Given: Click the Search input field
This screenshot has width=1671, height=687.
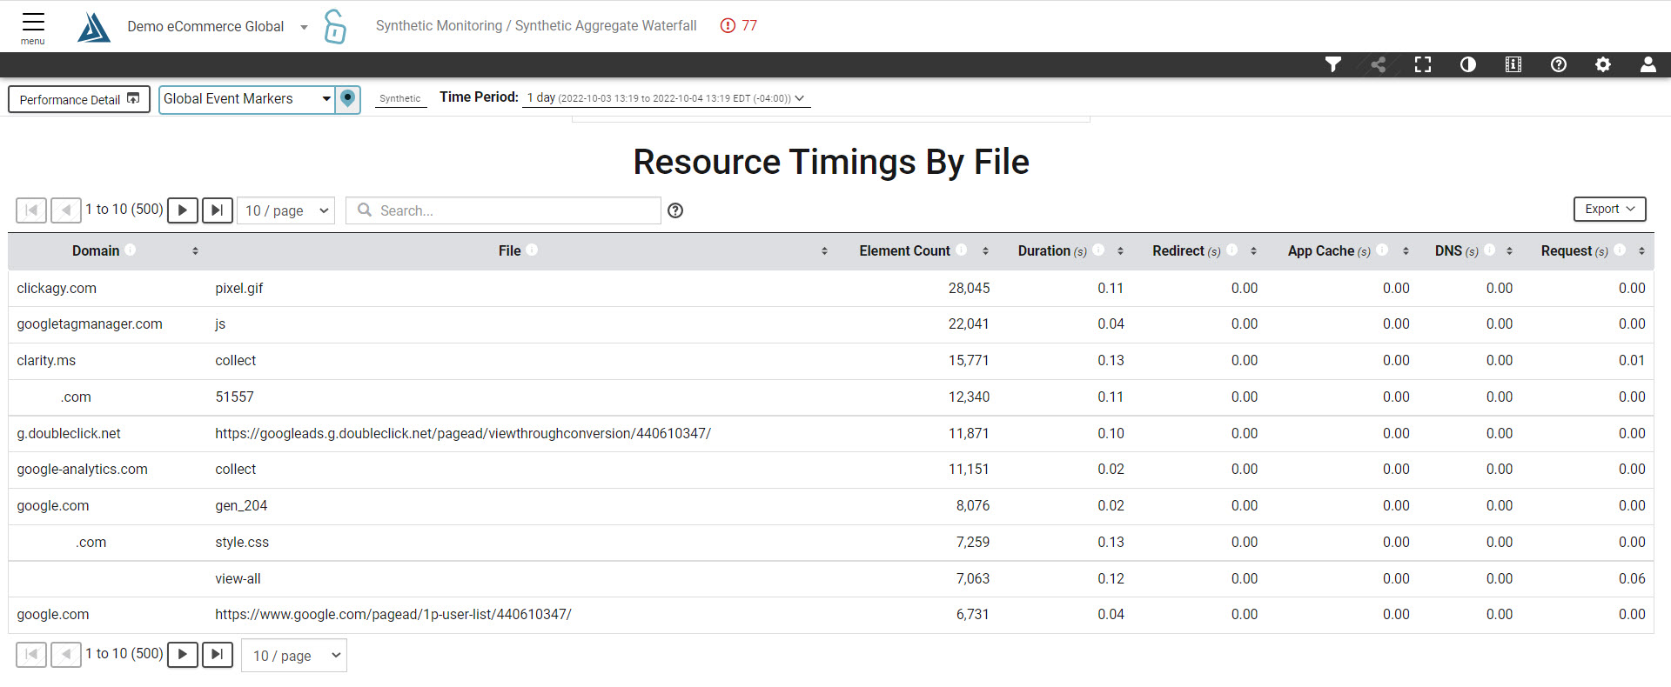Looking at the screenshot, I should pos(513,210).
